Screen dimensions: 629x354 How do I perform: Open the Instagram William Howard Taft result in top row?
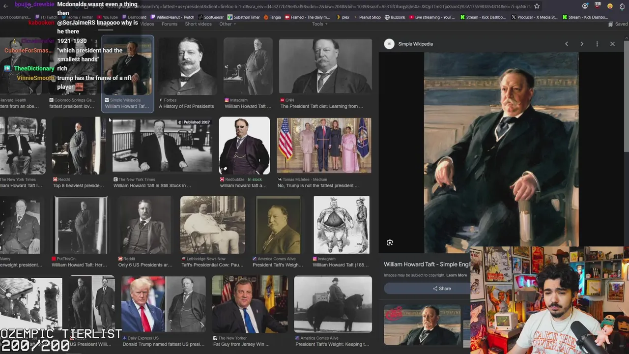click(x=248, y=74)
